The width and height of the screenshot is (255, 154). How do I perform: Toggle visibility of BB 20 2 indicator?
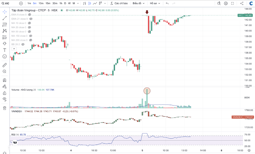pos(23,44)
